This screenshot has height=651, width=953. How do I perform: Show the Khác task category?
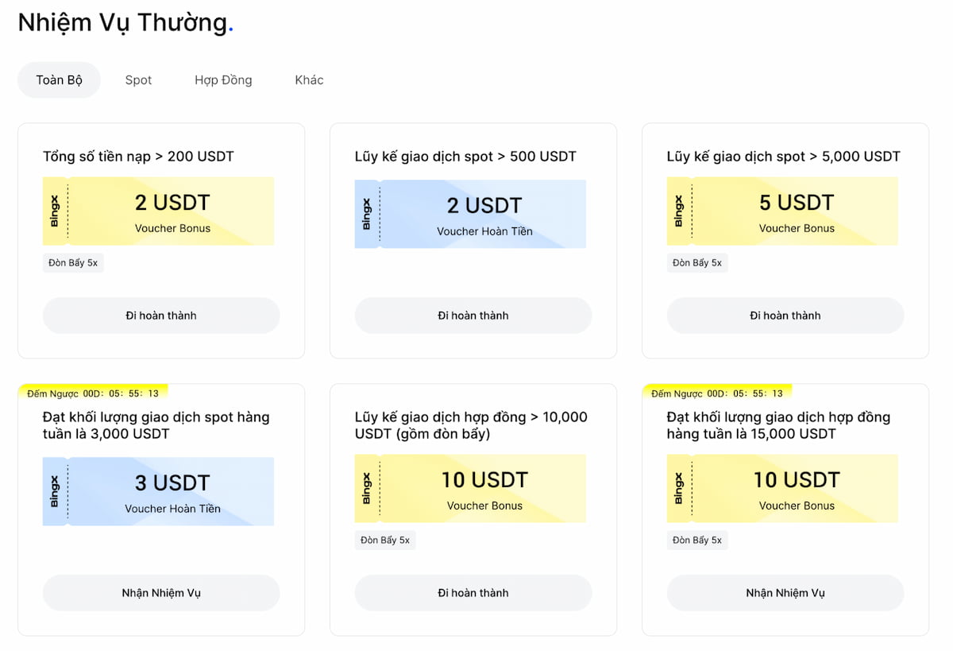pos(309,80)
